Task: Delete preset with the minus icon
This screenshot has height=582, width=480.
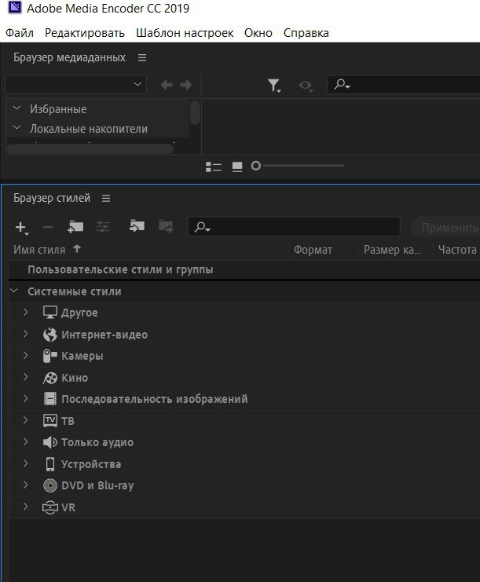Action: pos(48,227)
